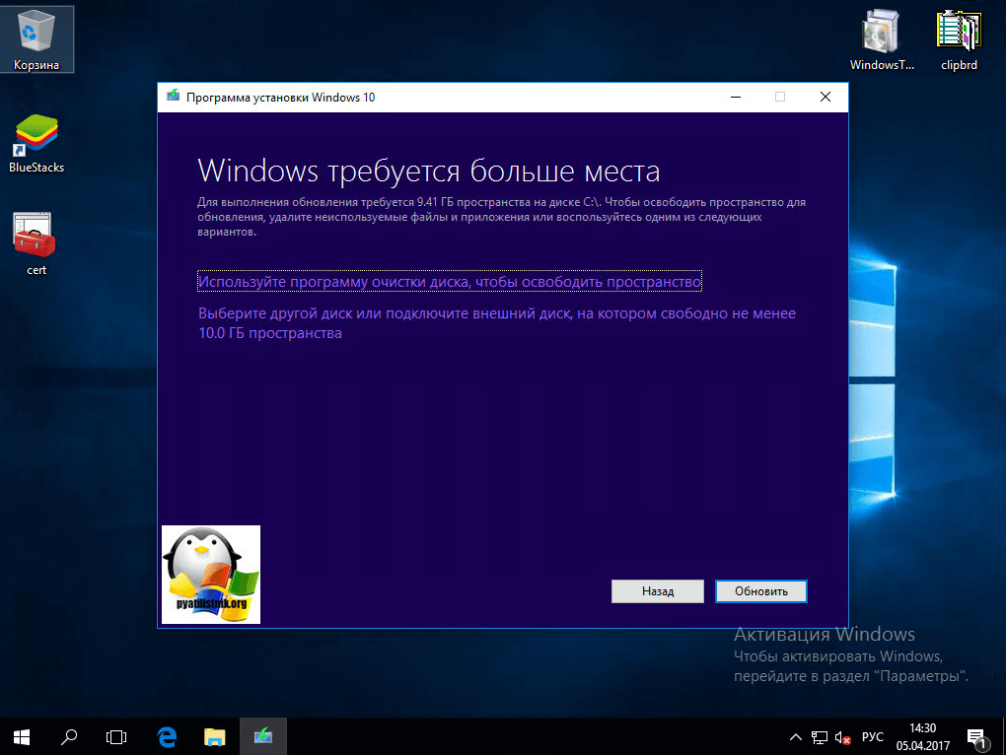The height and width of the screenshot is (755, 1006).
Task: Open the cert toolbox desktop icon
Action: (x=36, y=241)
